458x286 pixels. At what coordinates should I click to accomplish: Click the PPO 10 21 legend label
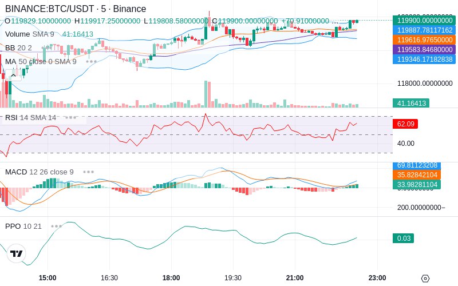[x=23, y=226]
